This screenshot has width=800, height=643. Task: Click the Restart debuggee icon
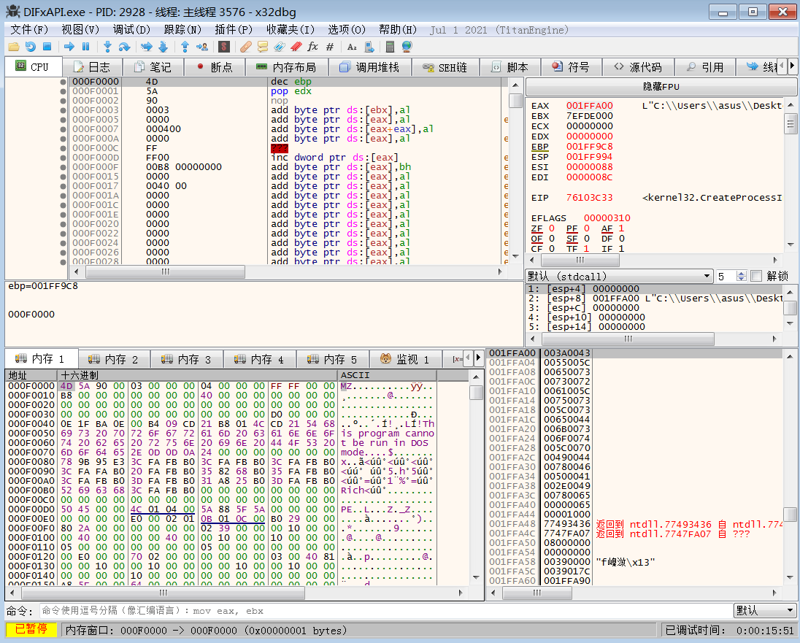click(30, 46)
